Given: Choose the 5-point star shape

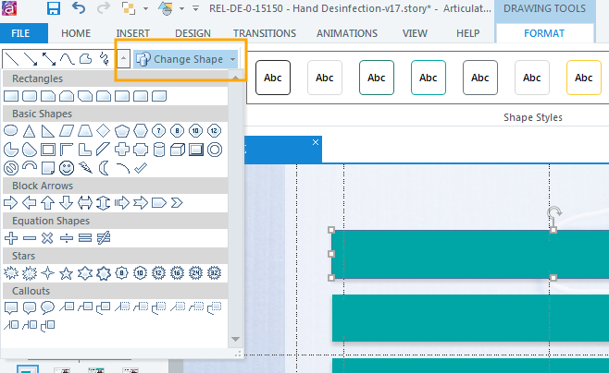Looking at the screenshot, I should pyautogui.click(x=67, y=273).
